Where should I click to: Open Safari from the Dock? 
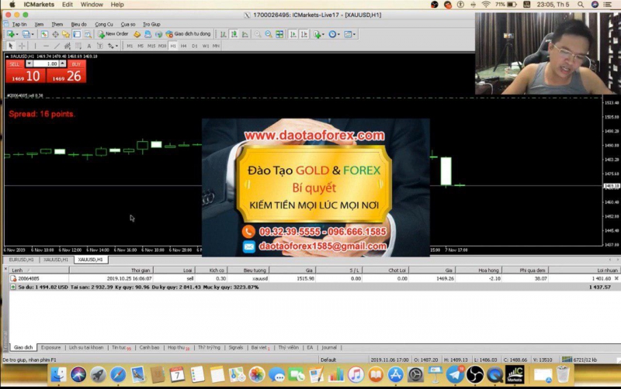click(118, 374)
